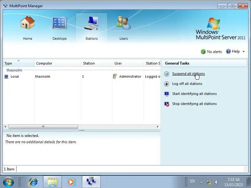Click the green No alerts checkmark icon
Viewport: 251px width, 188px height.
pyautogui.click(x=203, y=52)
